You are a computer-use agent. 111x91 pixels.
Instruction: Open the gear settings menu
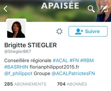(59, 31)
